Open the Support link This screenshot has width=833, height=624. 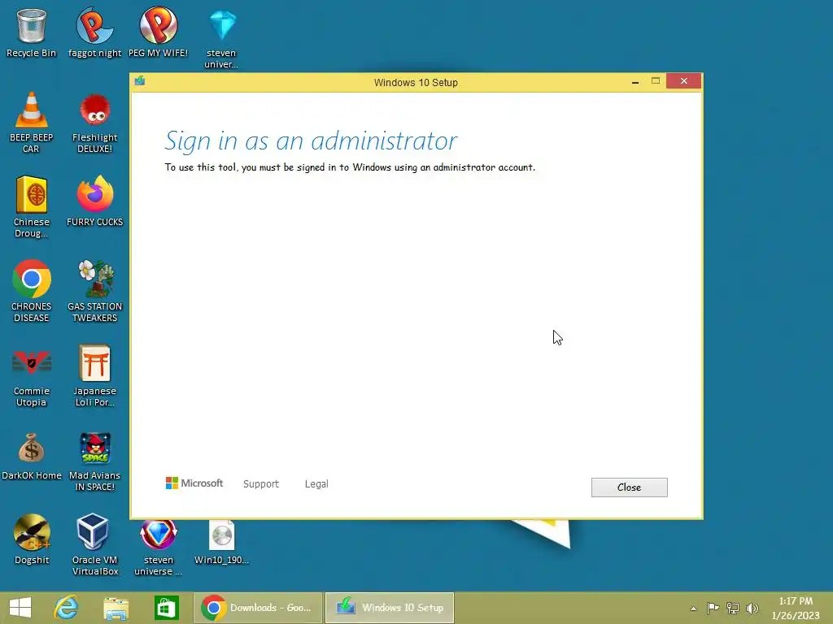(x=261, y=484)
